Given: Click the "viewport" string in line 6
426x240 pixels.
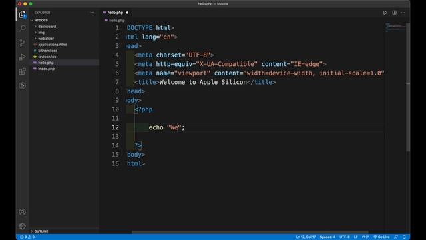Looking at the screenshot, I should coord(192,73).
